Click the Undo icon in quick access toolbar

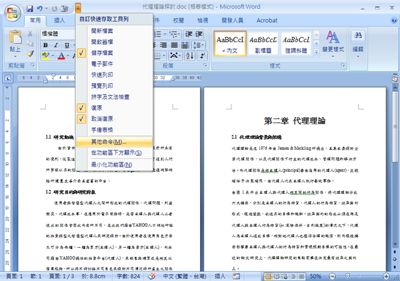(39, 9)
